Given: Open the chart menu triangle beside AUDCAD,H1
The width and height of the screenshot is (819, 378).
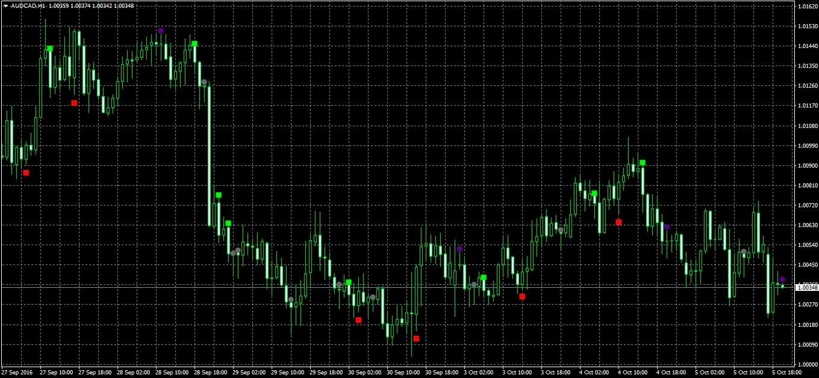Looking at the screenshot, I should 5,5.
